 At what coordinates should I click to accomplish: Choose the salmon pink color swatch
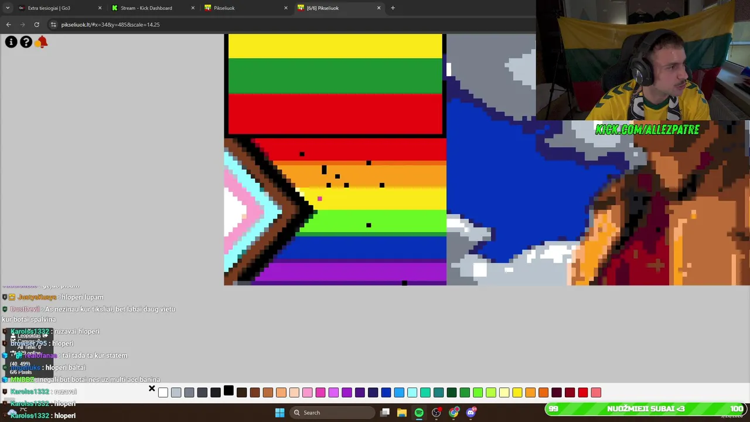pos(596,392)
